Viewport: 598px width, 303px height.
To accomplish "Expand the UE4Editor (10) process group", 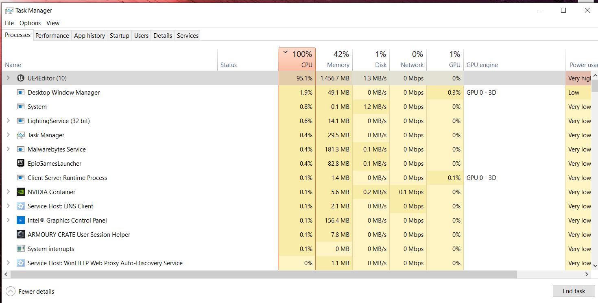I will (x=8, y=78).
